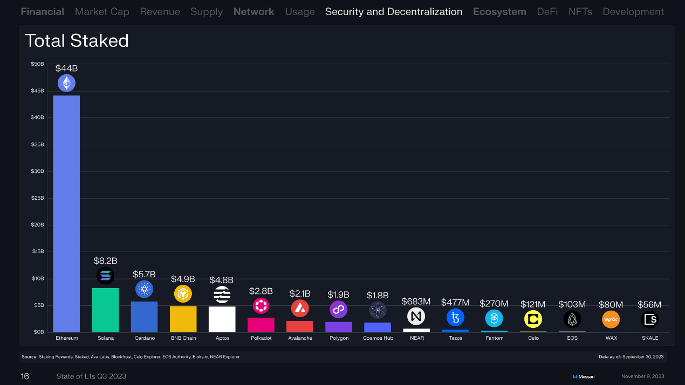Screen dimensions: 685x385
Task: Click the Polkadot logo icon
Action: click(x=261, y=306)
